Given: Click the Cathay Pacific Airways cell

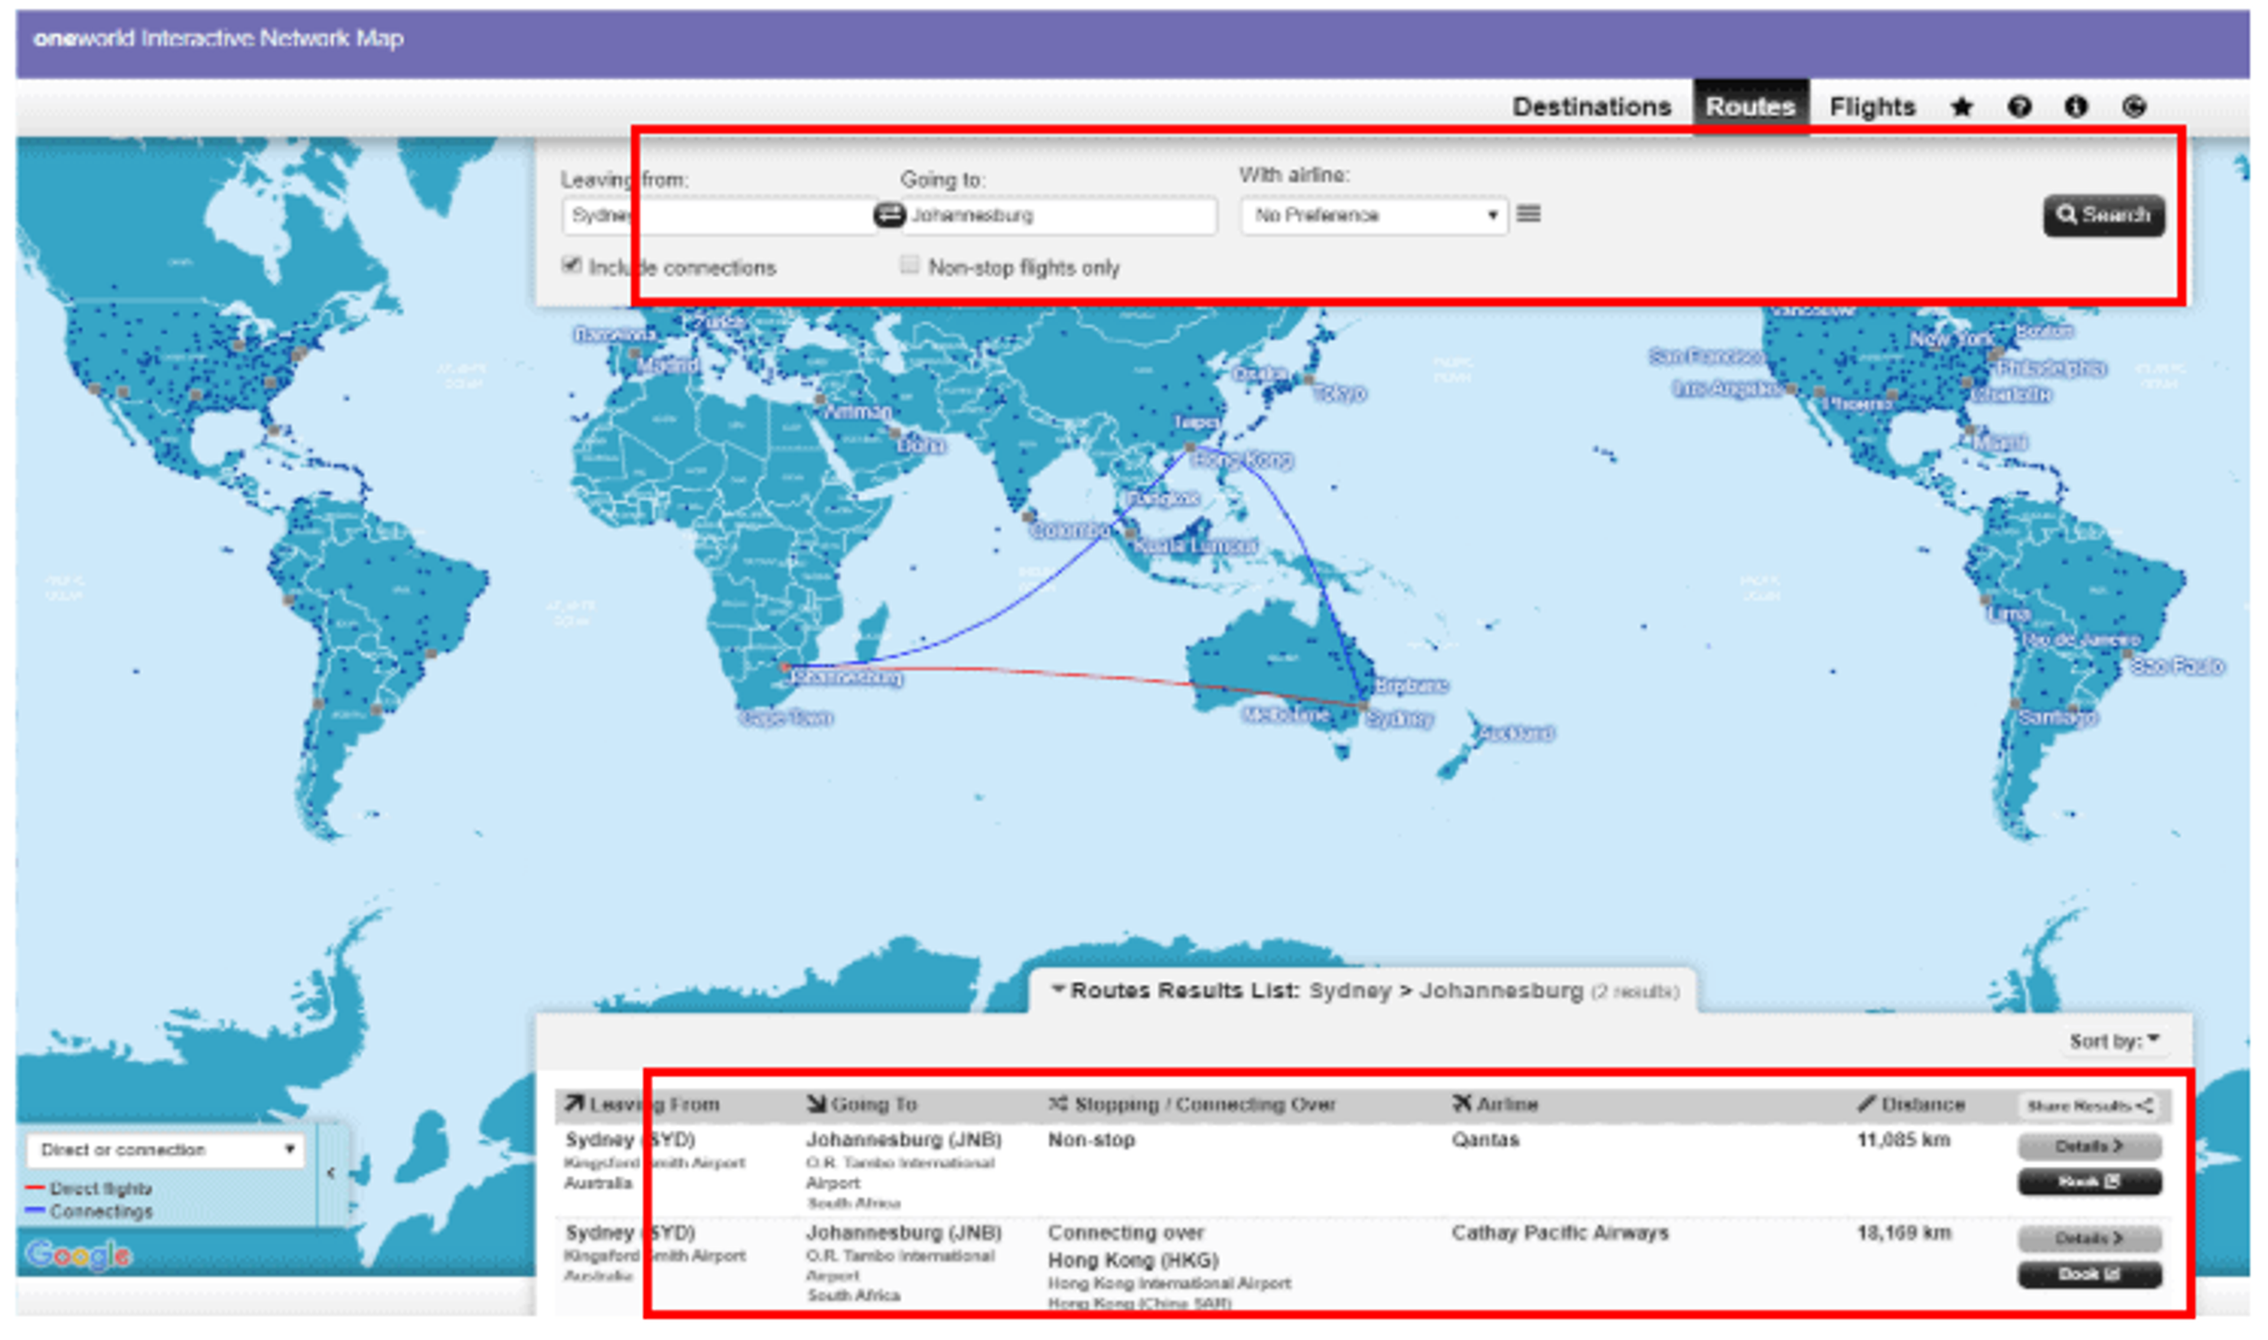Looking at the screenshot, I should click(x=1559, y=1234).
